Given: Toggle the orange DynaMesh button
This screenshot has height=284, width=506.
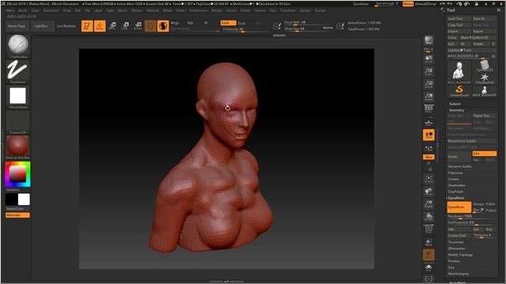Looking at the screenshot, I should 459,207.
